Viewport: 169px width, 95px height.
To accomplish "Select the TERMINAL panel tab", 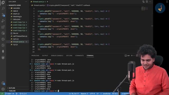I will 90,56.
